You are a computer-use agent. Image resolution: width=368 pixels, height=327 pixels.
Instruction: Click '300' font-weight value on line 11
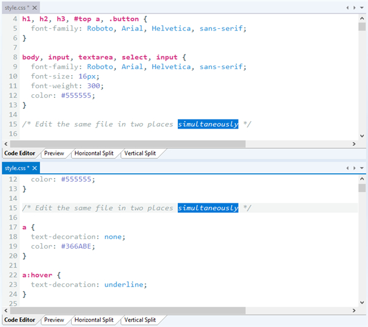click(93, 86)
